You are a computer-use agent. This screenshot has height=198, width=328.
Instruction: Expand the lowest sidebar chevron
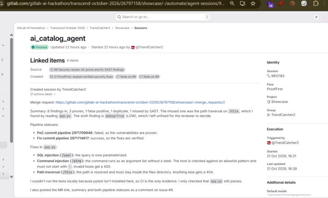click(x=3, y=174)
